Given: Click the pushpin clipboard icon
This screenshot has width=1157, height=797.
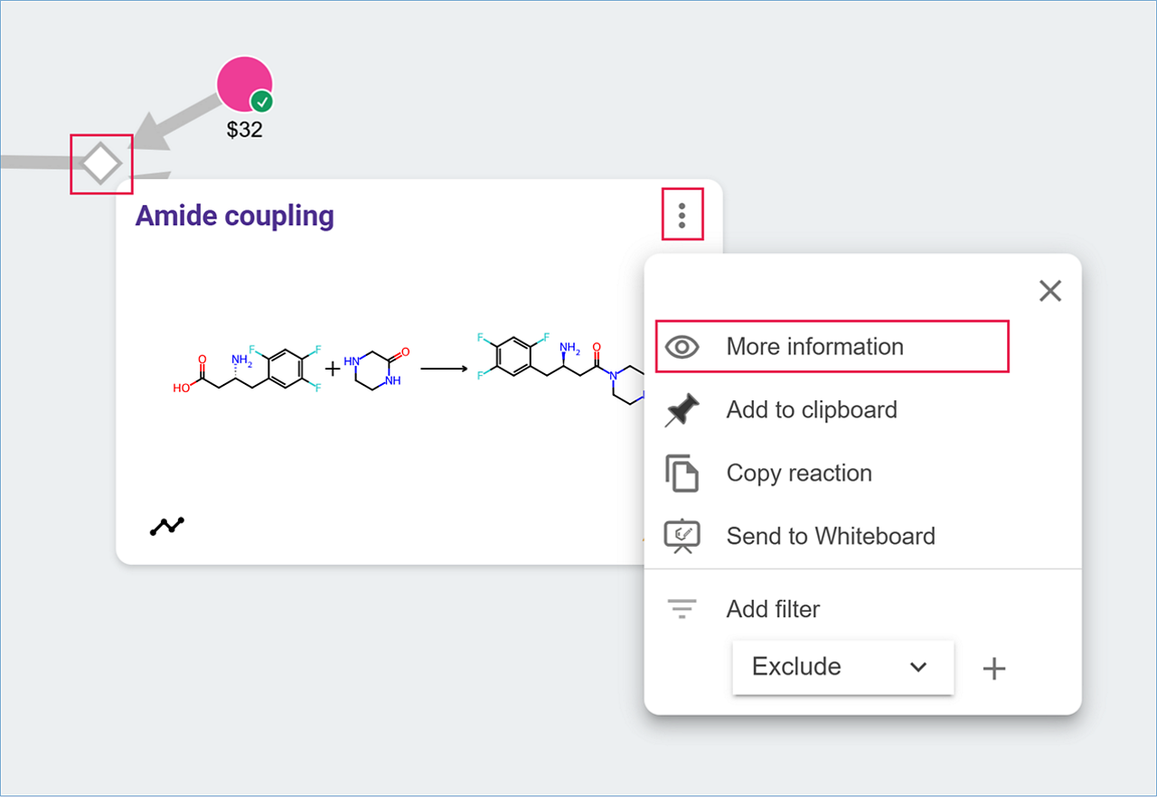Looking at the screenshot, I should (682, 410).
